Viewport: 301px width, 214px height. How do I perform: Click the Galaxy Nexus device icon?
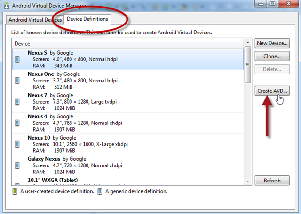(17, 165)
